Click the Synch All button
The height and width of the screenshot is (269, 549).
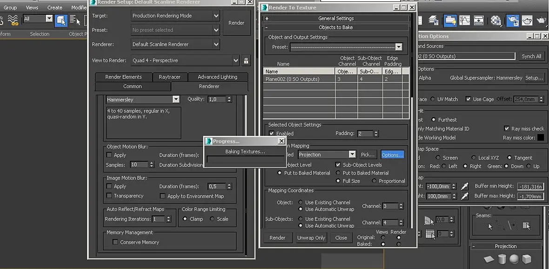point(531,56)
